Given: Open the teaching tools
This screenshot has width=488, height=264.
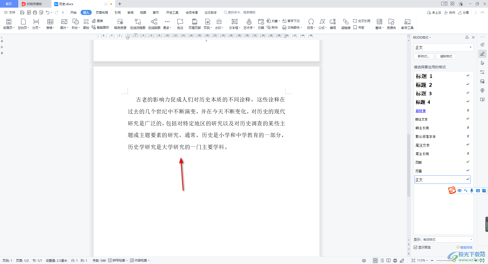Looking at the screenshot, I should coord(407,24).
